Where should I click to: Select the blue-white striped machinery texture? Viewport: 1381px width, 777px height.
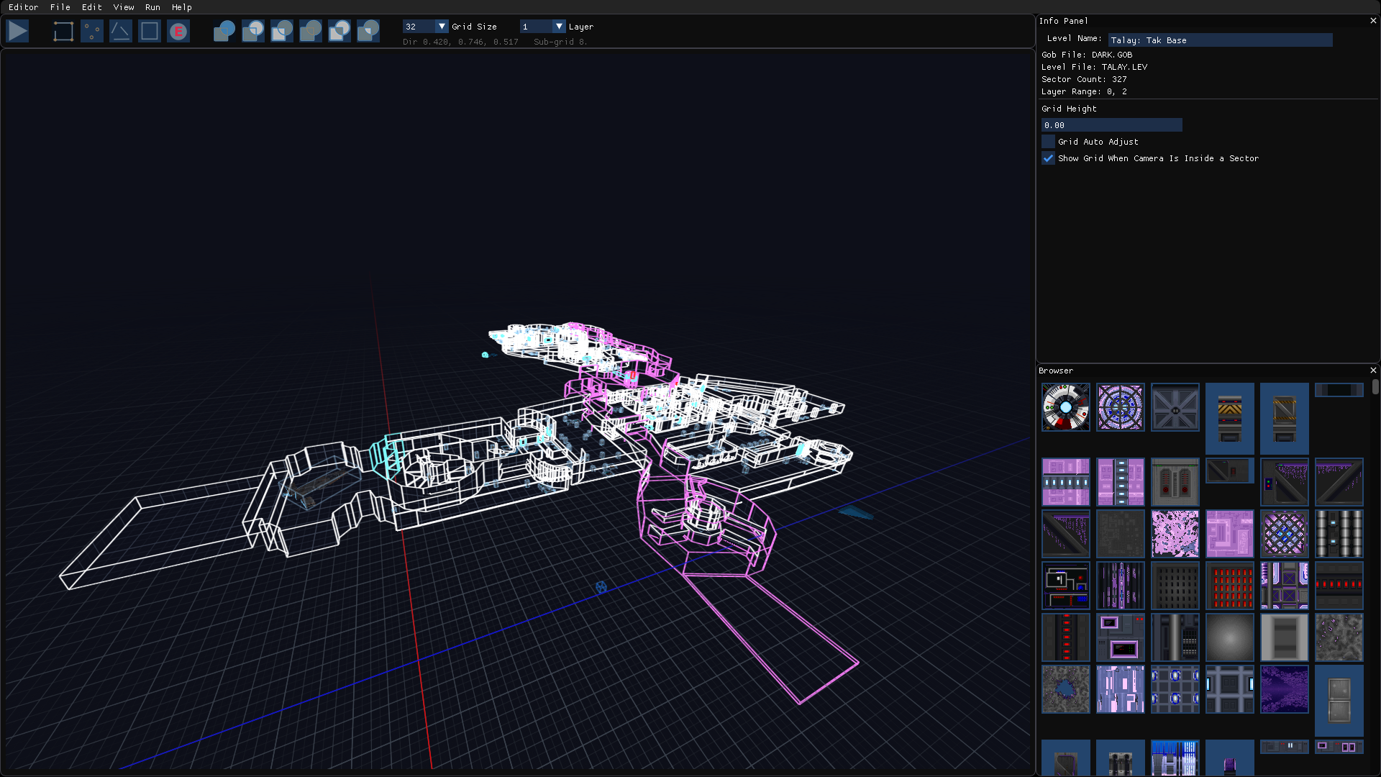(1175, 758)
